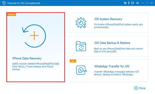Select iOS System Recovery title
The height and width of the screenshot is (94, 155).
(x=108, y=19)
